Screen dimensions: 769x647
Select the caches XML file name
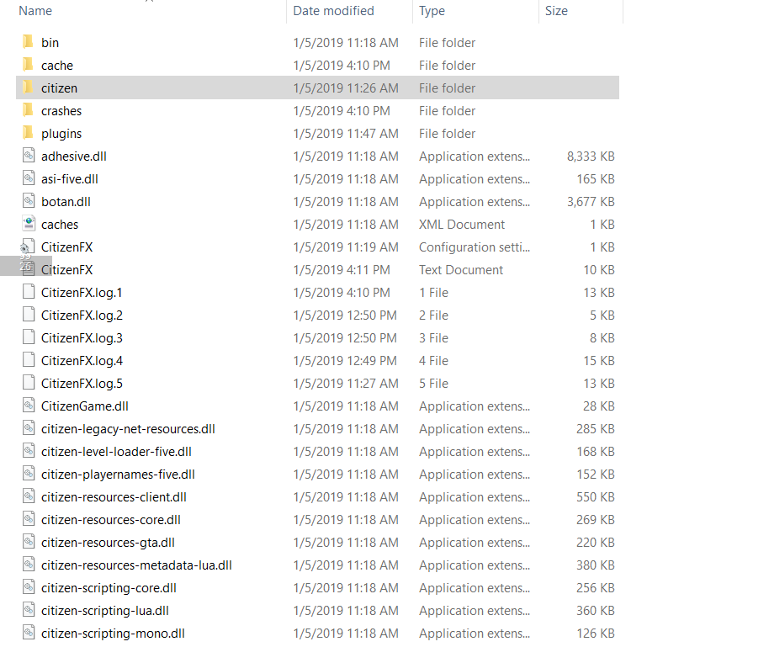click(x=60, y=224)
